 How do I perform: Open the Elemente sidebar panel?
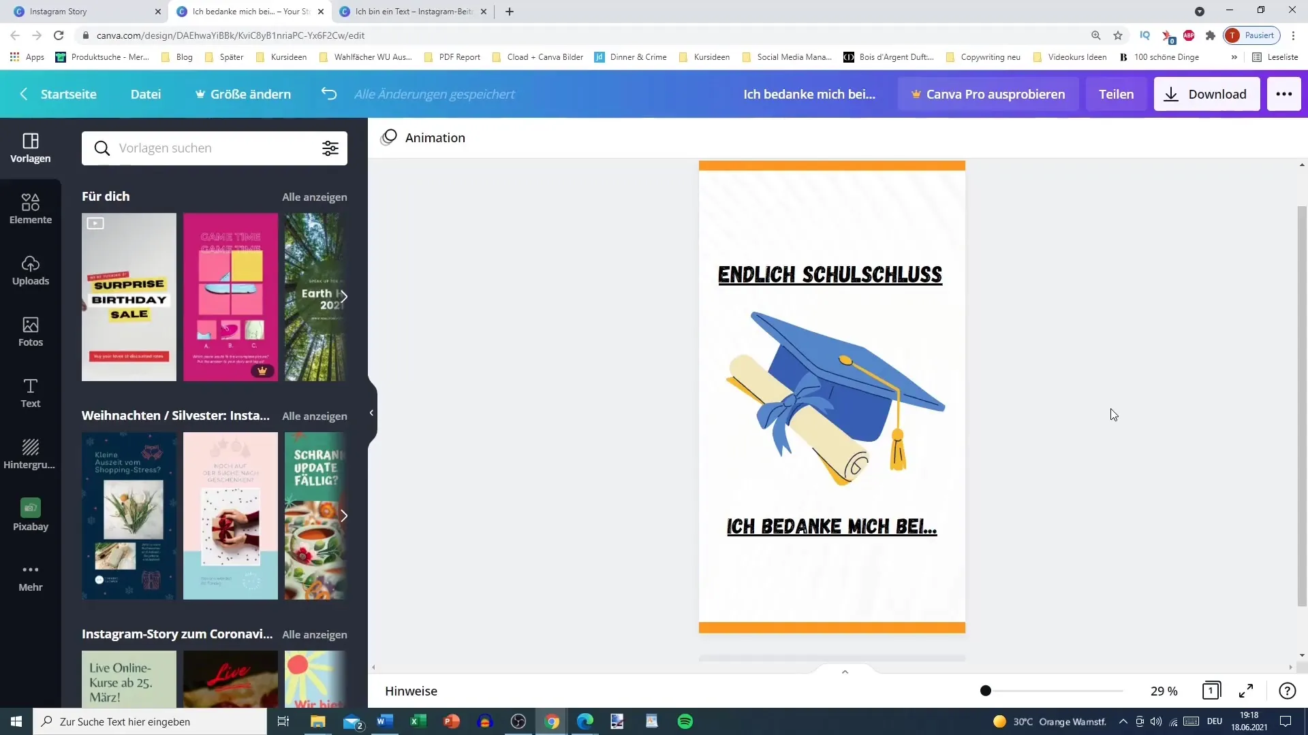click(31, 209)
